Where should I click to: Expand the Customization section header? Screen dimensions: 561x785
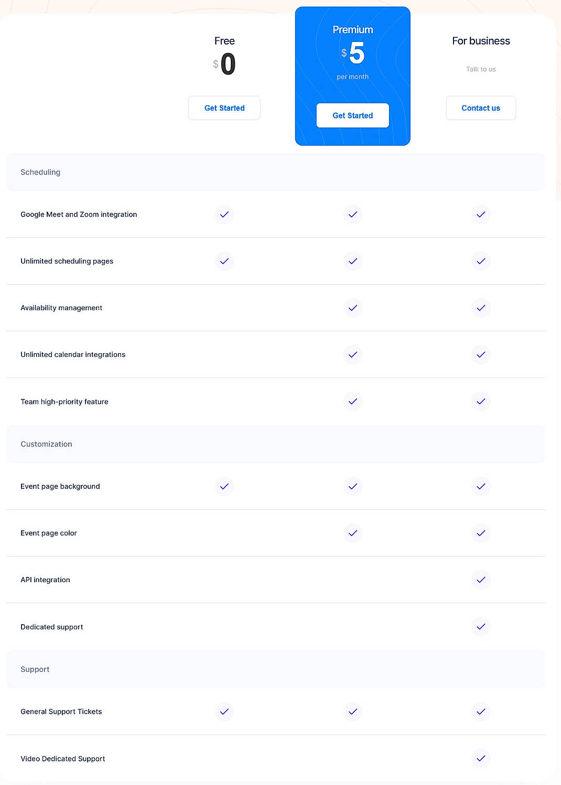pos(275,444)
